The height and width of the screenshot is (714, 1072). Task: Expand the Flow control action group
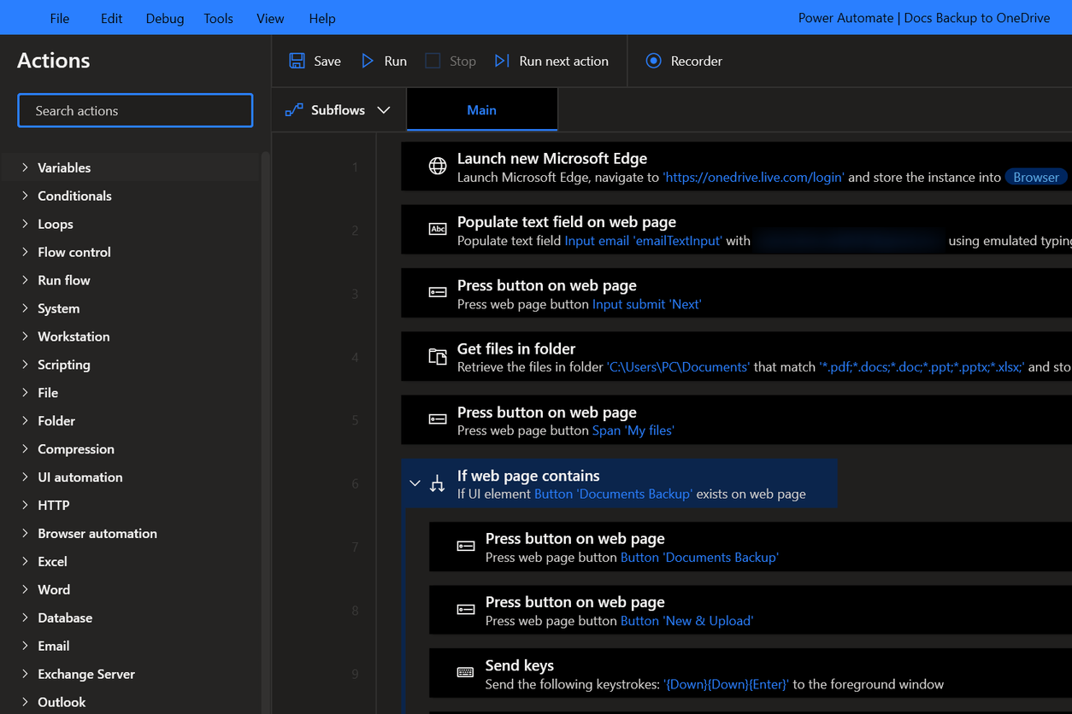[25, 252]
